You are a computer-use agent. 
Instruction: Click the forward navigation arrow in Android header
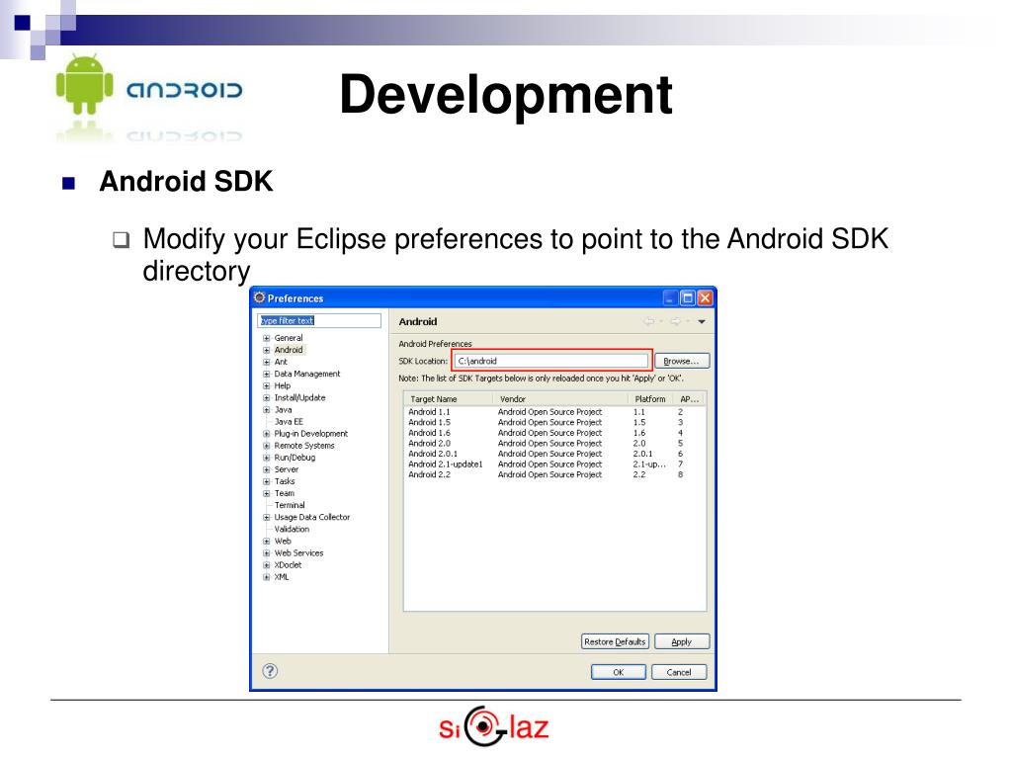click(675, 321)
